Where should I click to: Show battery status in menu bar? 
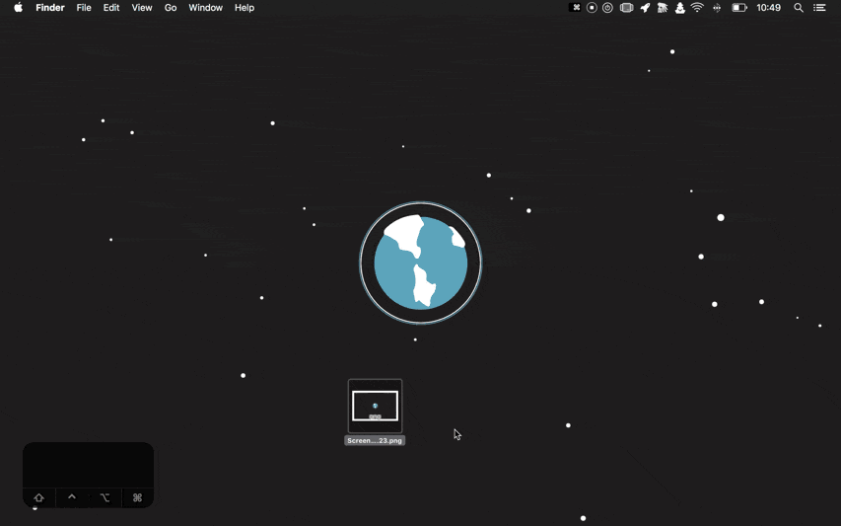click(x=738, y=8)
